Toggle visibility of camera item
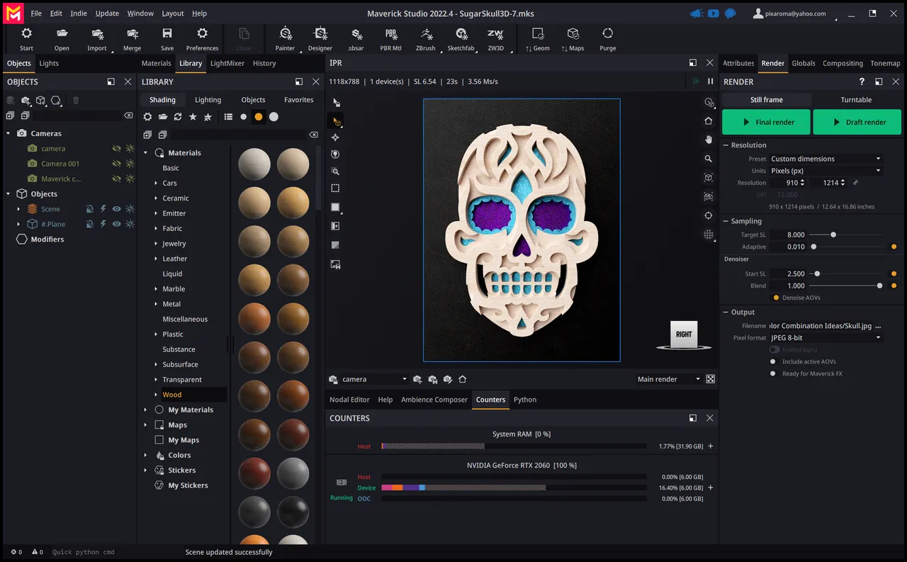This screenshot has height=562, width=907. point(116,149)
